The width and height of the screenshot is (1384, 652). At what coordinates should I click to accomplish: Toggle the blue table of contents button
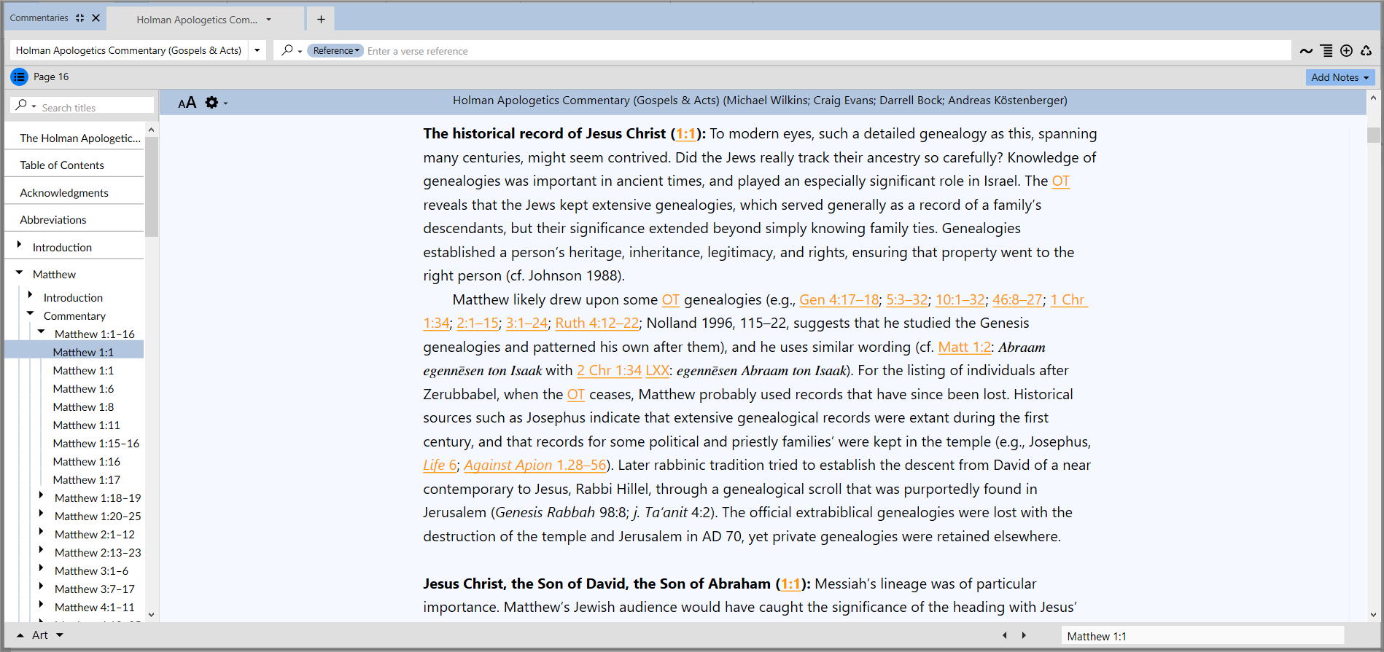(19, 76)
